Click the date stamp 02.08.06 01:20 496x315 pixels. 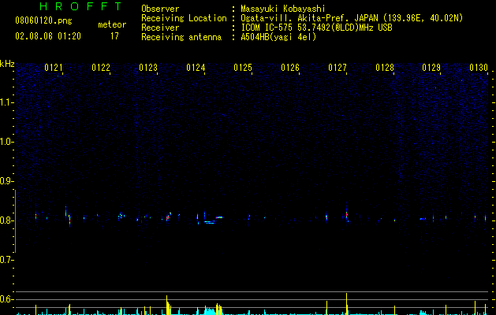[48, 36]
